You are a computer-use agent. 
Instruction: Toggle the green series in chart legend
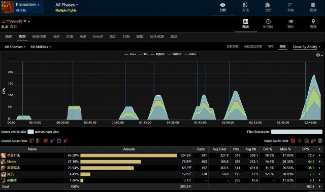(x=157, y=54)
